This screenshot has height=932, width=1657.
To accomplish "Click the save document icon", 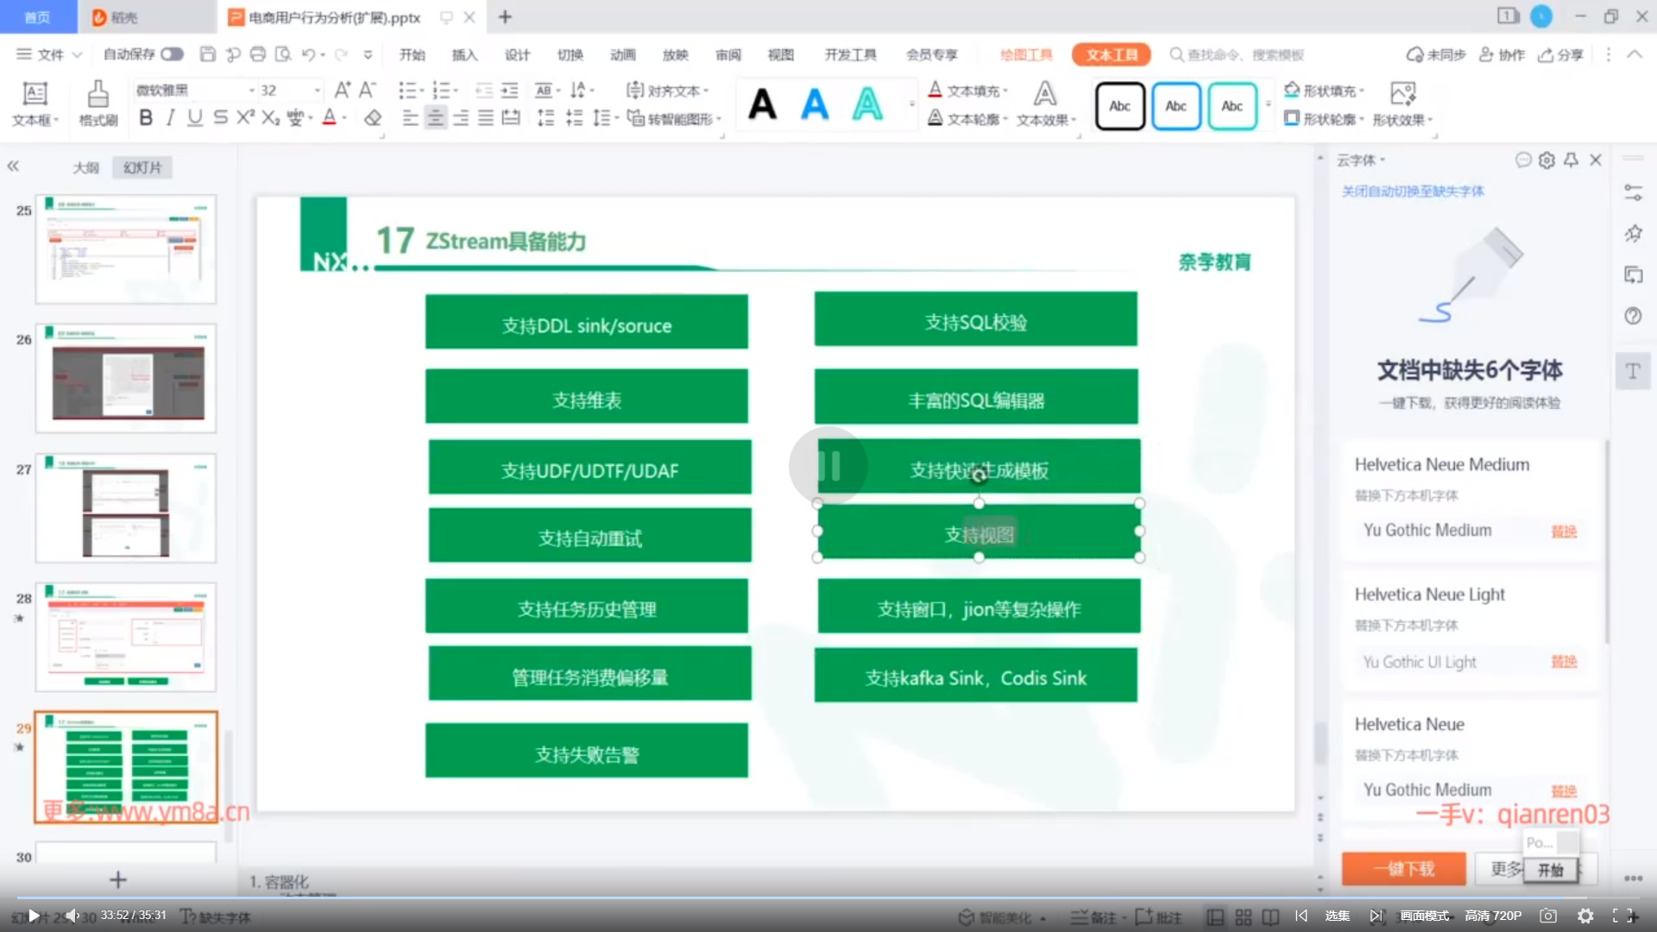I will [207, 54].
